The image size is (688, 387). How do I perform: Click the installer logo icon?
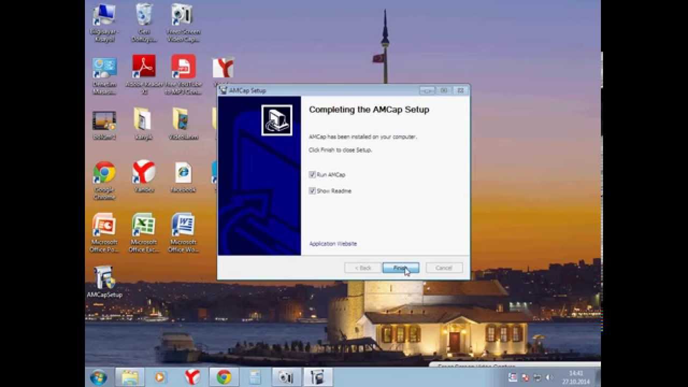pyautogui.click(x=276, y=120)
